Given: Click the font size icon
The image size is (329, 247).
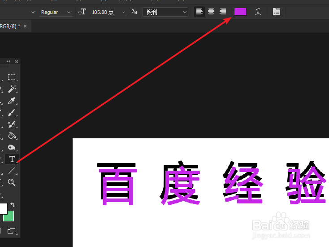Looking at the screenshot, I should (x=82, y=12).
